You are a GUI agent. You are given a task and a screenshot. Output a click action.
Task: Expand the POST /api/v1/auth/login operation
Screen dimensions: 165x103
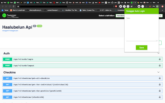pos(82,59)
